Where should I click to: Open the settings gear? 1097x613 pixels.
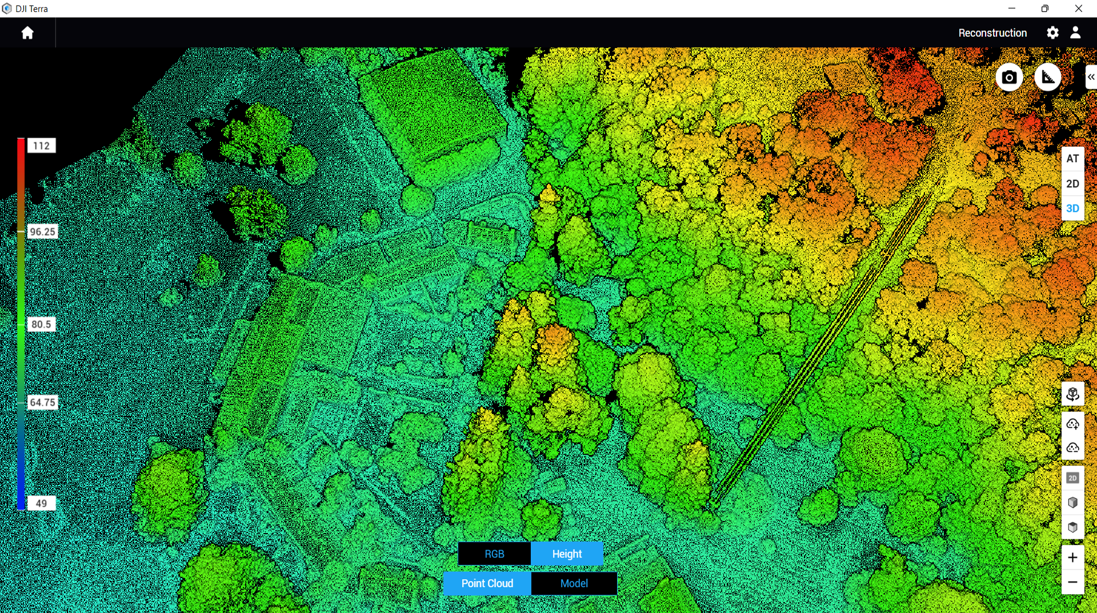pyautogui.click(x=1052, y=33)
